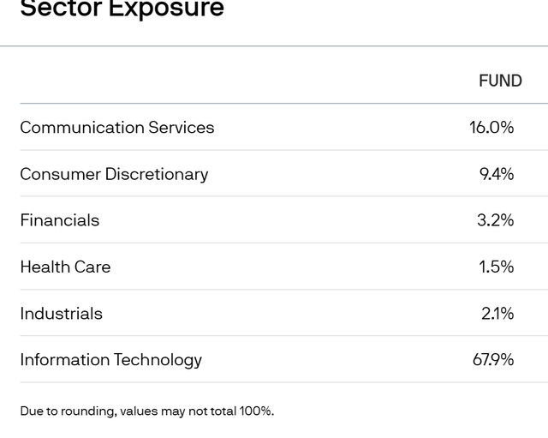Click the Health Care sector label

[x=65, y=267]
